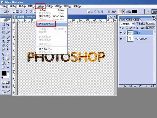Select the Rectangle shape tool in toolbox
Viewport: 157px width, 118px height.
(x=8, y=58)
